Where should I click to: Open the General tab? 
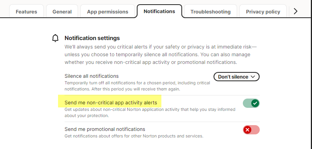click(x=62, y=11)
